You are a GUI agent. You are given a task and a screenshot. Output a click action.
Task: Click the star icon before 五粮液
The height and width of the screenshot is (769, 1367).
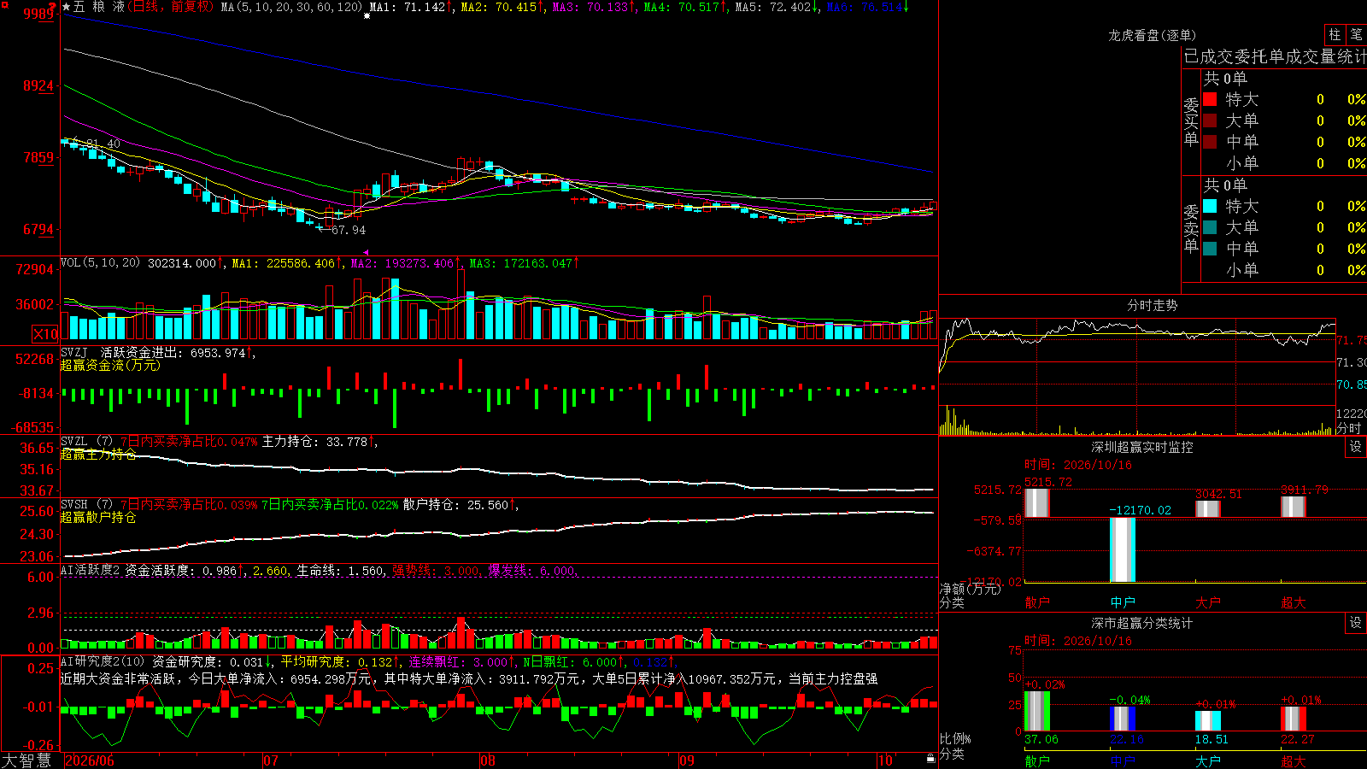pos(67,7)
